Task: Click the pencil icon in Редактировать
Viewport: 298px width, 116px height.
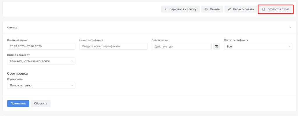Action: click(229, 9)
